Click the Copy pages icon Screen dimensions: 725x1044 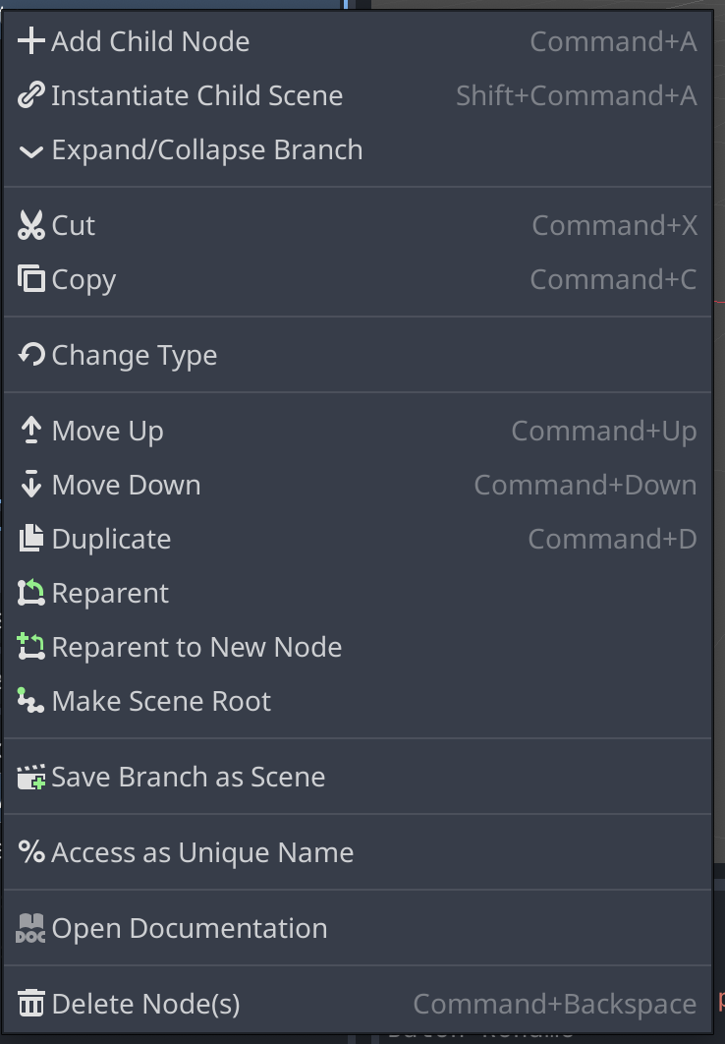tap(29, 279)
